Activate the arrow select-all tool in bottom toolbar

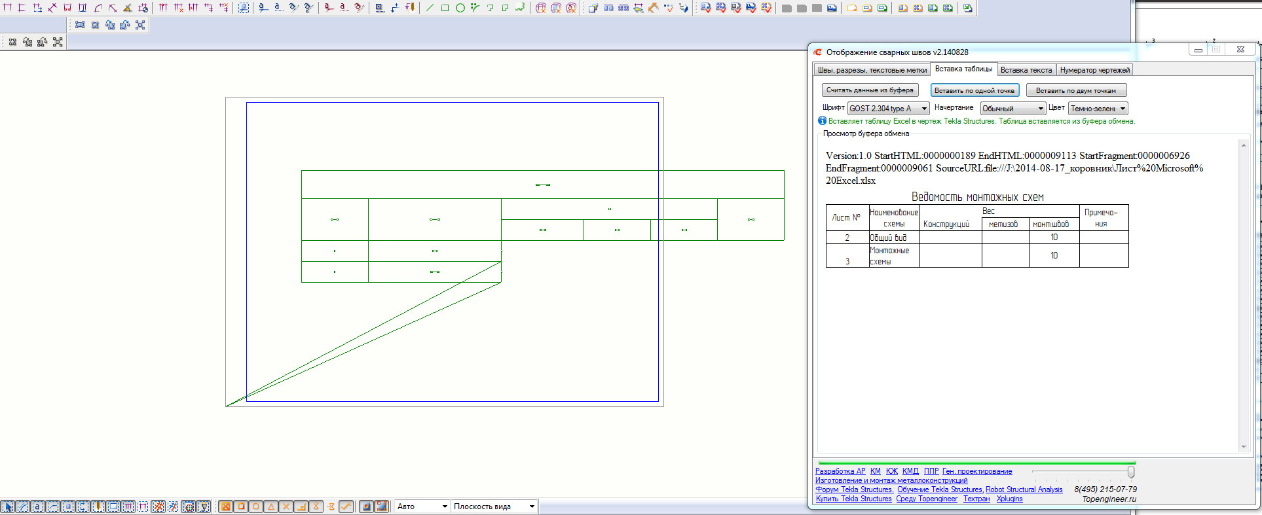point(7,506)
